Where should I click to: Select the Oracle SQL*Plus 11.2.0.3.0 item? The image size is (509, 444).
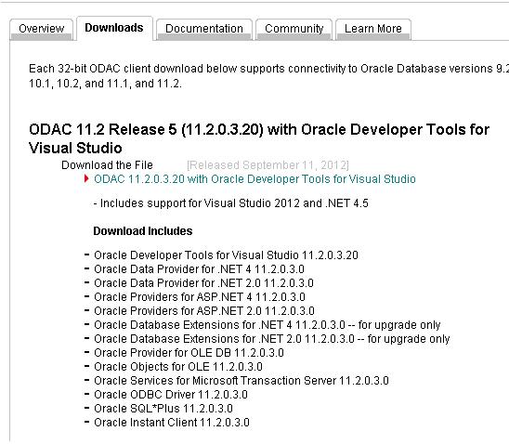point(163,409)
